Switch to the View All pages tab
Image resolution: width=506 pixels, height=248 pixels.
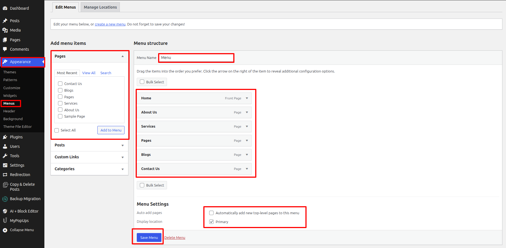(89, 73)
